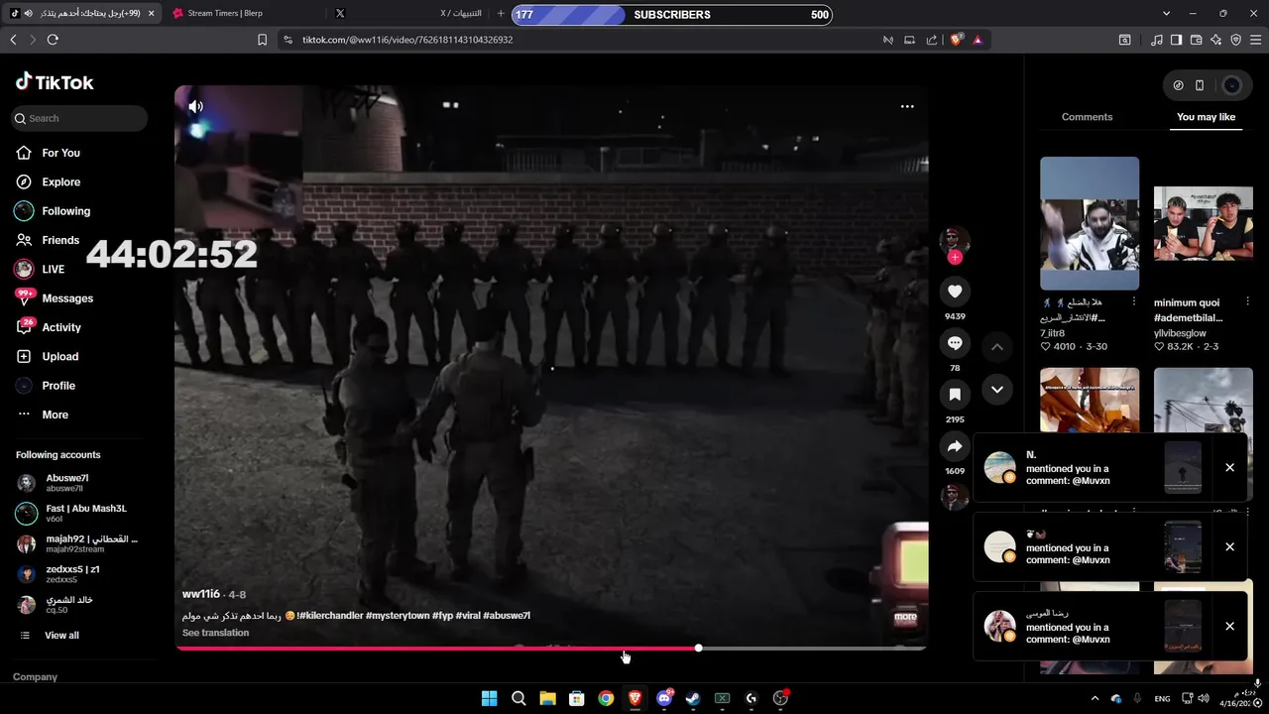This screenshot has height=714, width=1269.
Task: Like the video with the heart icon
Action: 955,291
